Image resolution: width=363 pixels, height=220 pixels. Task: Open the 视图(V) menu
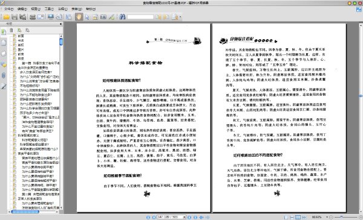pyautogui.click(x=36, y=9)
